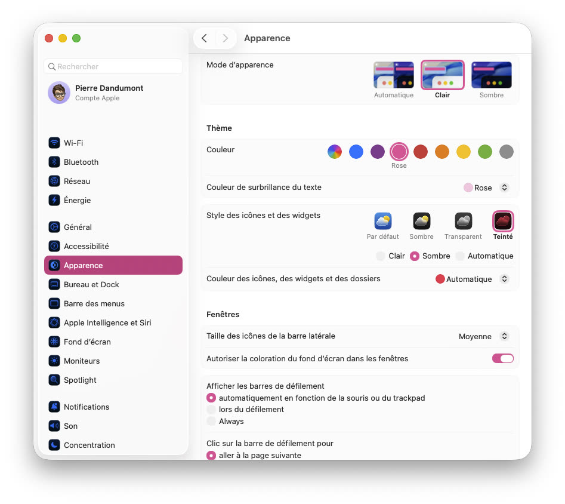The width and height of the screenshot is (565, 504).
Task: Select the Automatique radio for icon style
Action: tap(460, 256)
